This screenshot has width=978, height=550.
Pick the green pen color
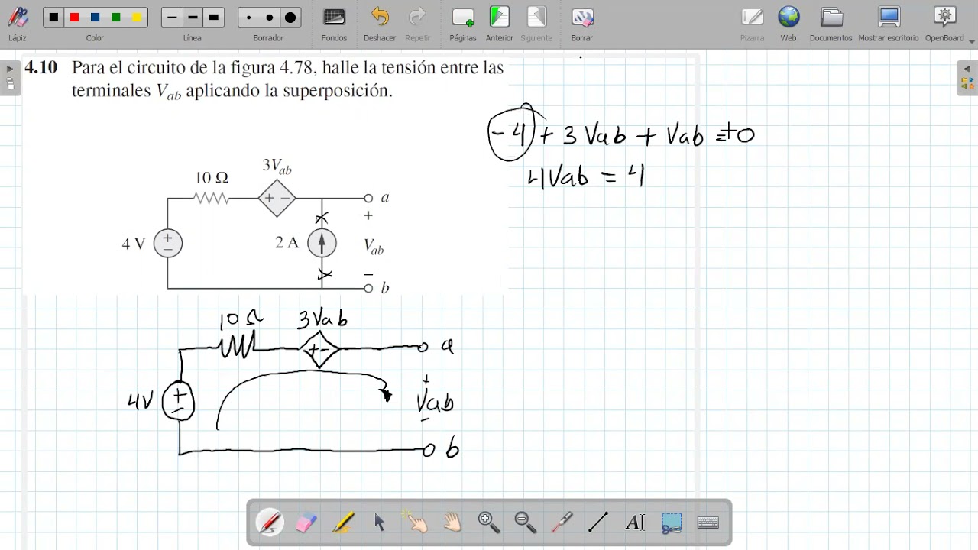point(115,18)
